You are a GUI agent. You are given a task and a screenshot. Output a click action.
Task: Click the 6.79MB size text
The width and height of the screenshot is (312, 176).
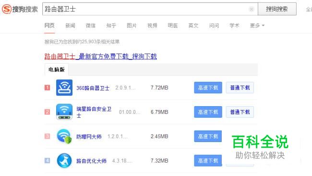159,112
